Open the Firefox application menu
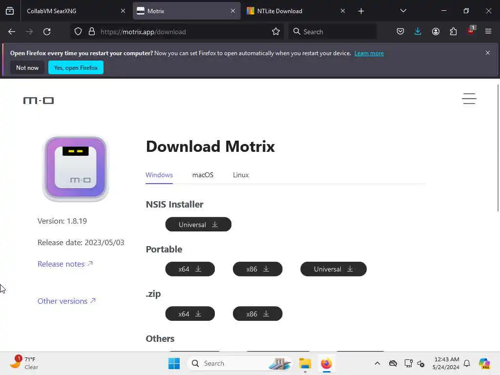The height and width of the screenshot is (375, 500). click(488, 32)
